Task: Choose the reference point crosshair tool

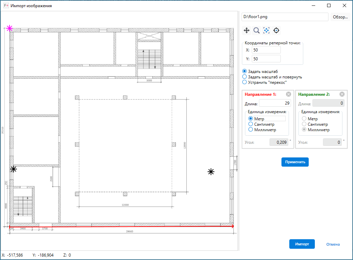Action: [x=276, y=30]
